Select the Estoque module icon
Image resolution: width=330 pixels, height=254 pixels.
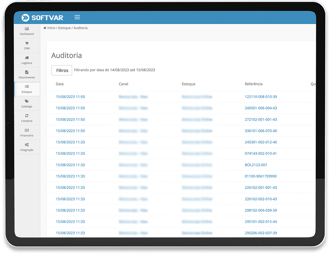pyautogui.click(x=27, y=89)
